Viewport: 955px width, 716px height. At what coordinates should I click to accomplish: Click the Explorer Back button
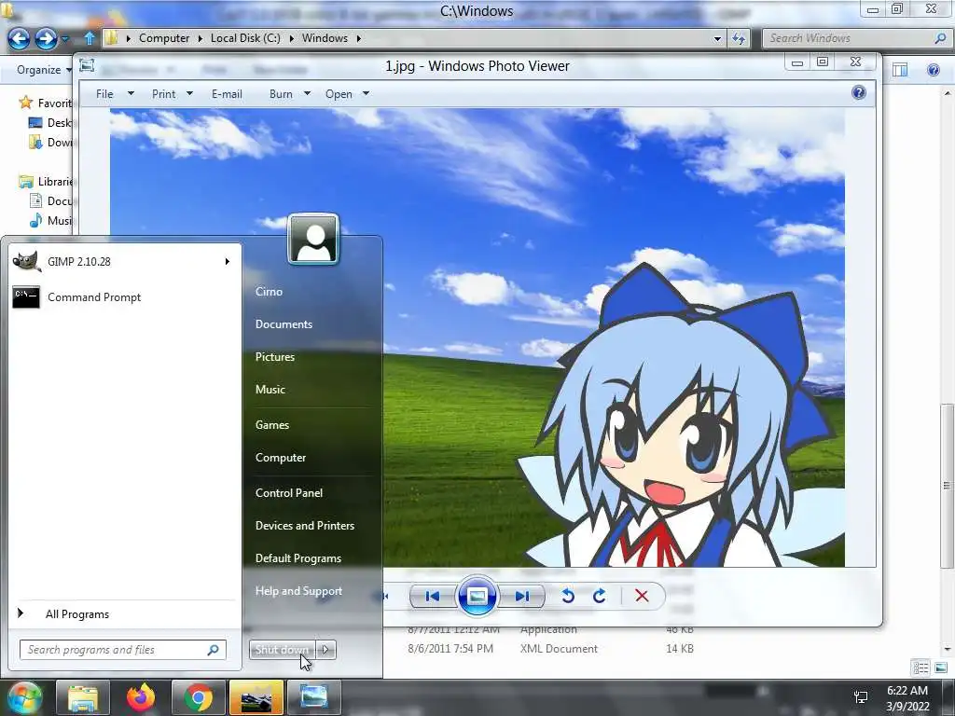19,38
